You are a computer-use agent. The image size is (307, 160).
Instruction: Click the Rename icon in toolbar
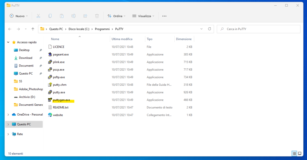coord(73,16)
